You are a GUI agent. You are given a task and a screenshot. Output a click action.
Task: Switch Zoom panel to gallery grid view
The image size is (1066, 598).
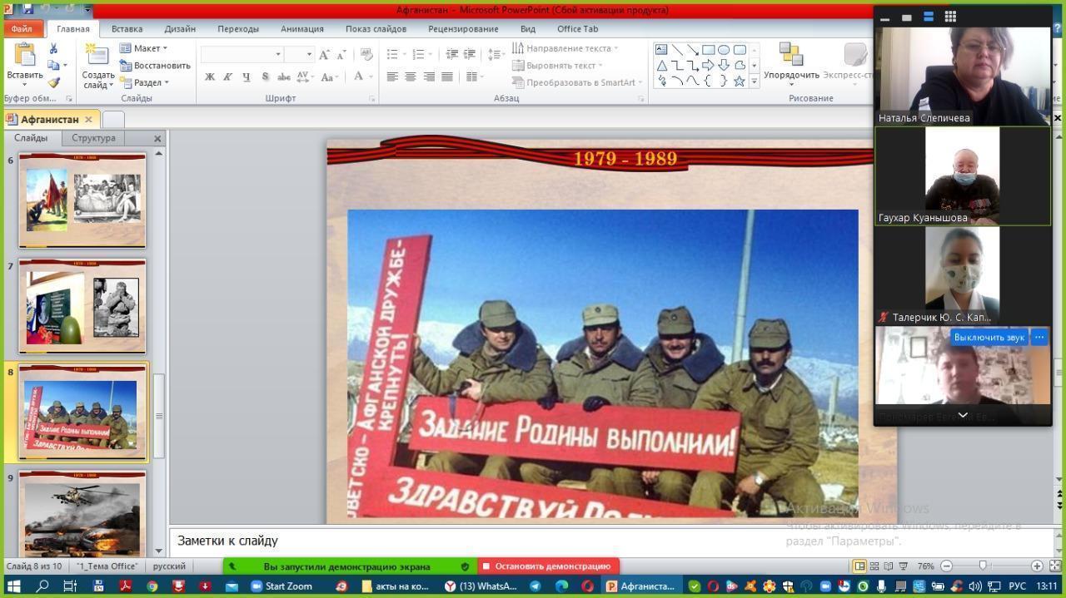tap(950, 17)
